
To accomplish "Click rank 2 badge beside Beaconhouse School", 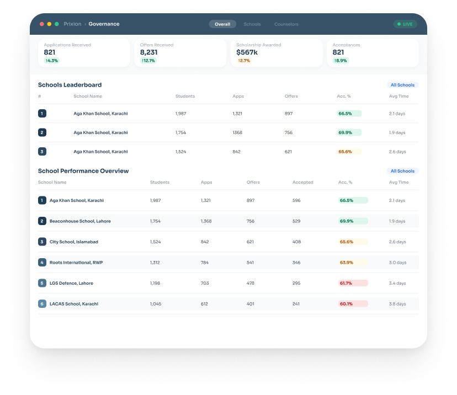I will tap(42, 221).
